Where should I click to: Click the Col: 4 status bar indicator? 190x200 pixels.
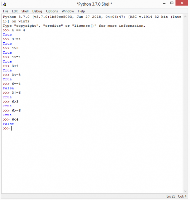pos(182,196)
